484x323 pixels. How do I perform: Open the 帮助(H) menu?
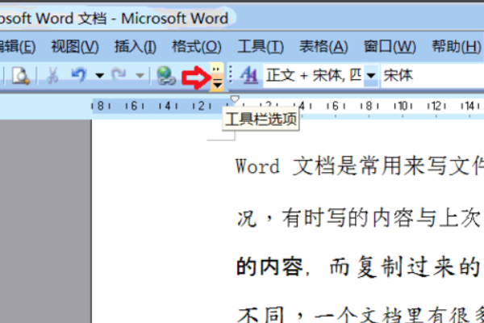coord(457,47)
